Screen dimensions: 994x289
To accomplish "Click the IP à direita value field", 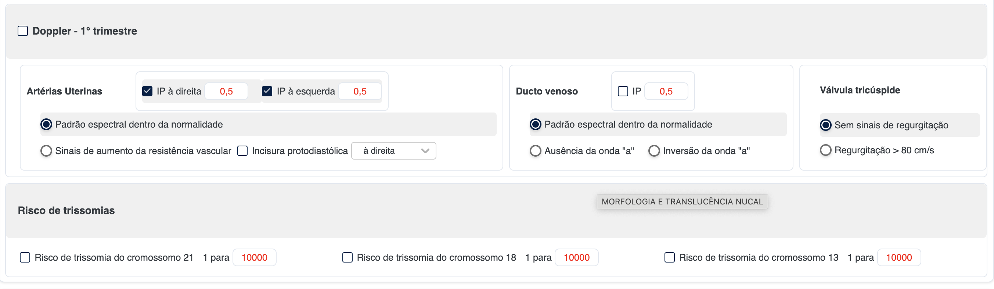I will click(226, 91).
